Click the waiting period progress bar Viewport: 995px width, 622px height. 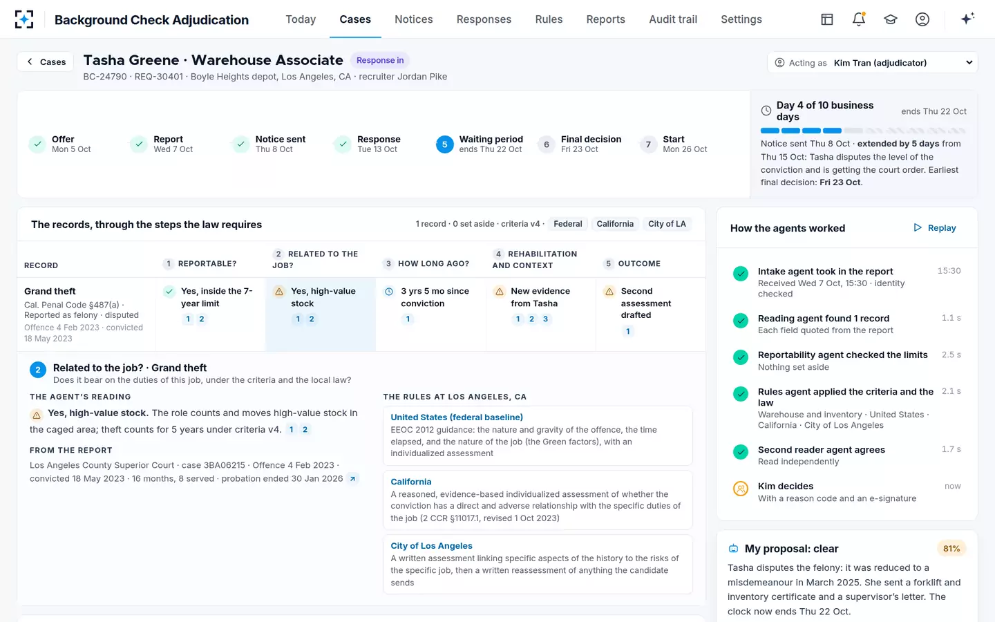pyautogui.click(x=863, y=131)
